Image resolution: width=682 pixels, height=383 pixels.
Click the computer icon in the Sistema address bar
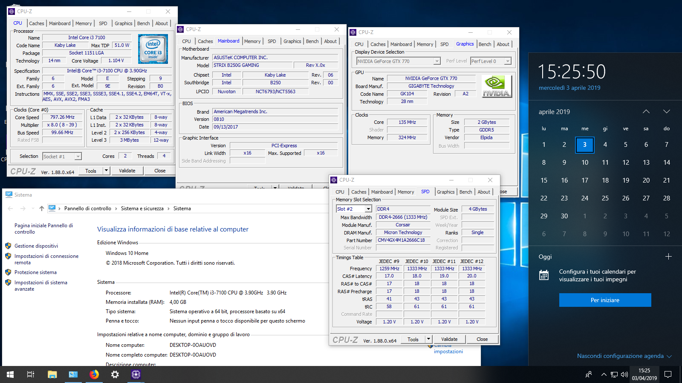(52, 209)
